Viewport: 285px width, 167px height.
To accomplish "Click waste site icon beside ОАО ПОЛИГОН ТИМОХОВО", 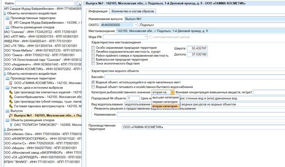I will [11, 125].
